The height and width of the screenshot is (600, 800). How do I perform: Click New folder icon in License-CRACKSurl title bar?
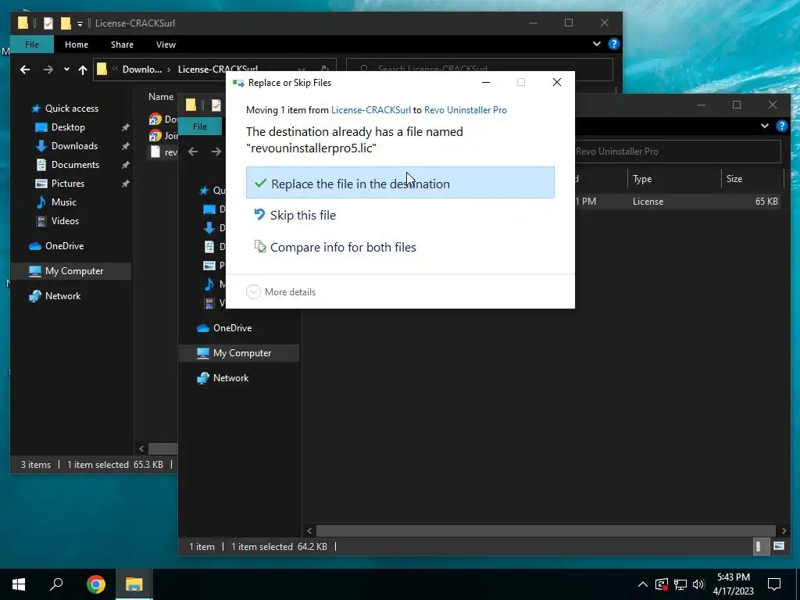pyautogui.click(x=66, y=23)
